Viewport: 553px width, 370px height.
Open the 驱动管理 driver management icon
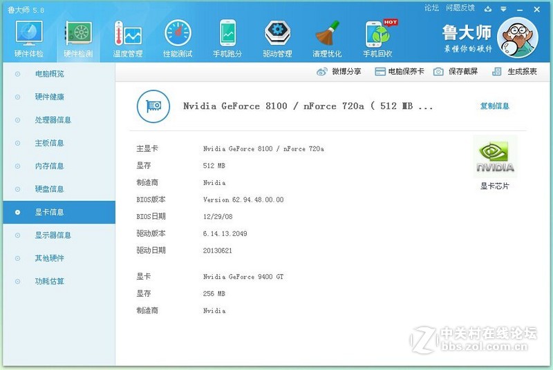coord(278,33)
